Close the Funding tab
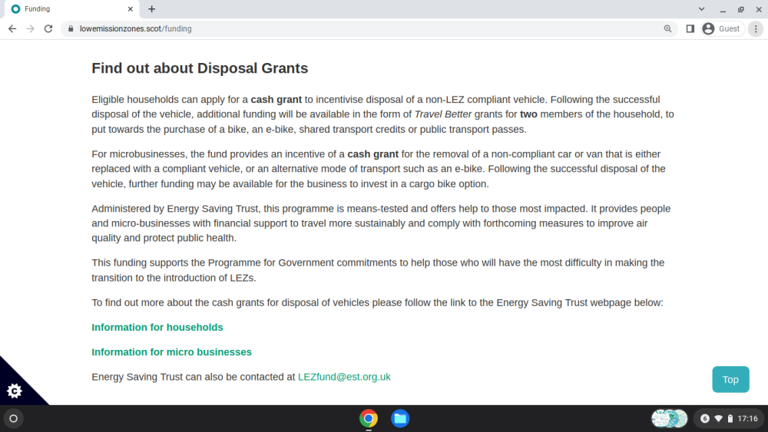768x432 pixels. 131,8
